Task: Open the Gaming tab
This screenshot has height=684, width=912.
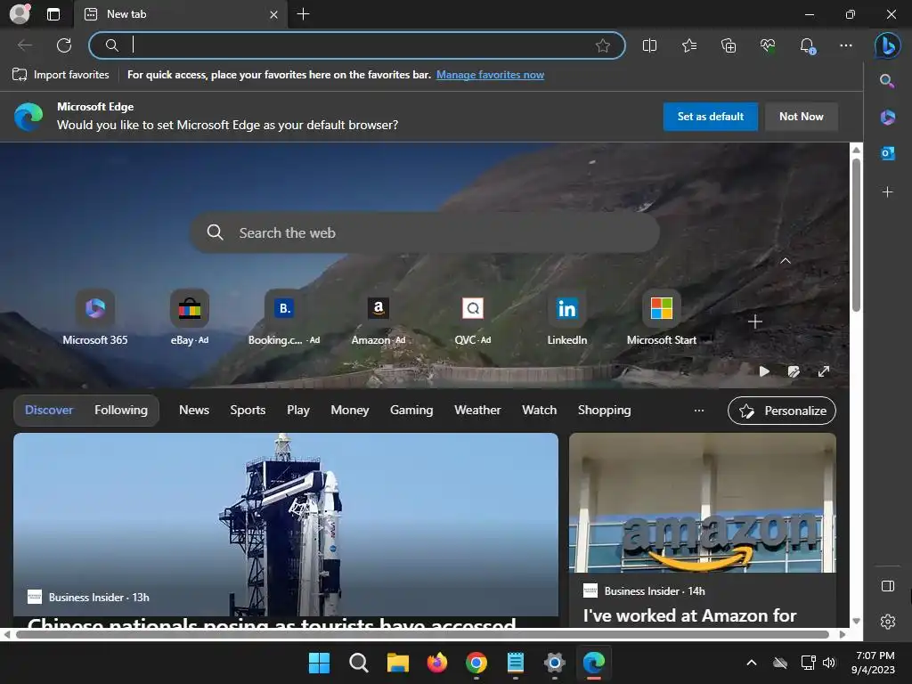Action: pos(411,410)
